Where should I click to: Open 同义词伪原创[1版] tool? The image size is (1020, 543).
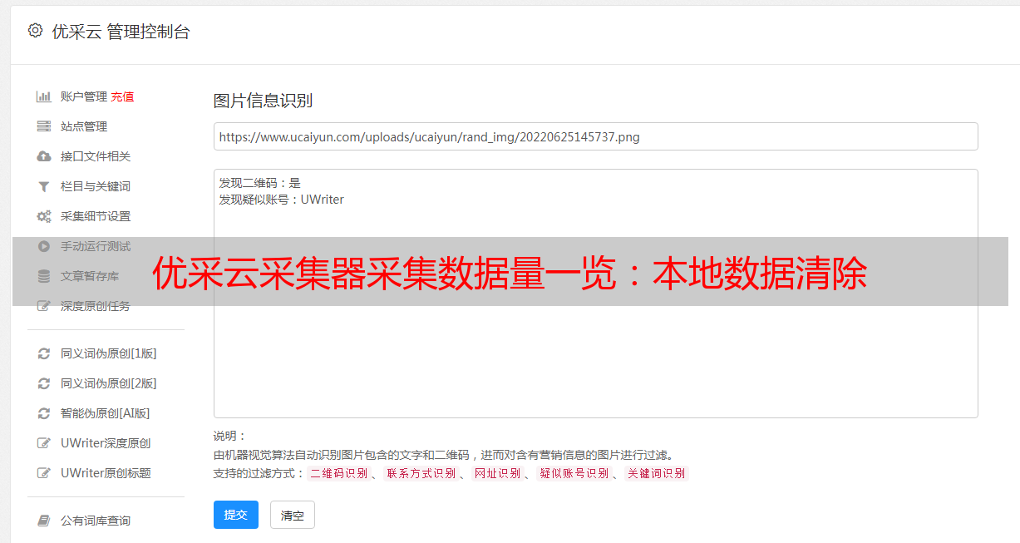[x=108, y=353]
